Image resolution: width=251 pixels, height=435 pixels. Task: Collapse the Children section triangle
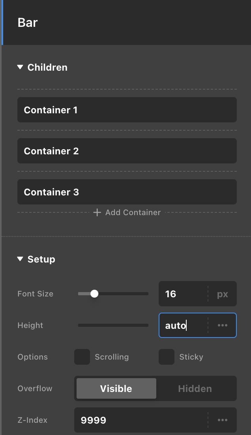(x=20, y=67)
